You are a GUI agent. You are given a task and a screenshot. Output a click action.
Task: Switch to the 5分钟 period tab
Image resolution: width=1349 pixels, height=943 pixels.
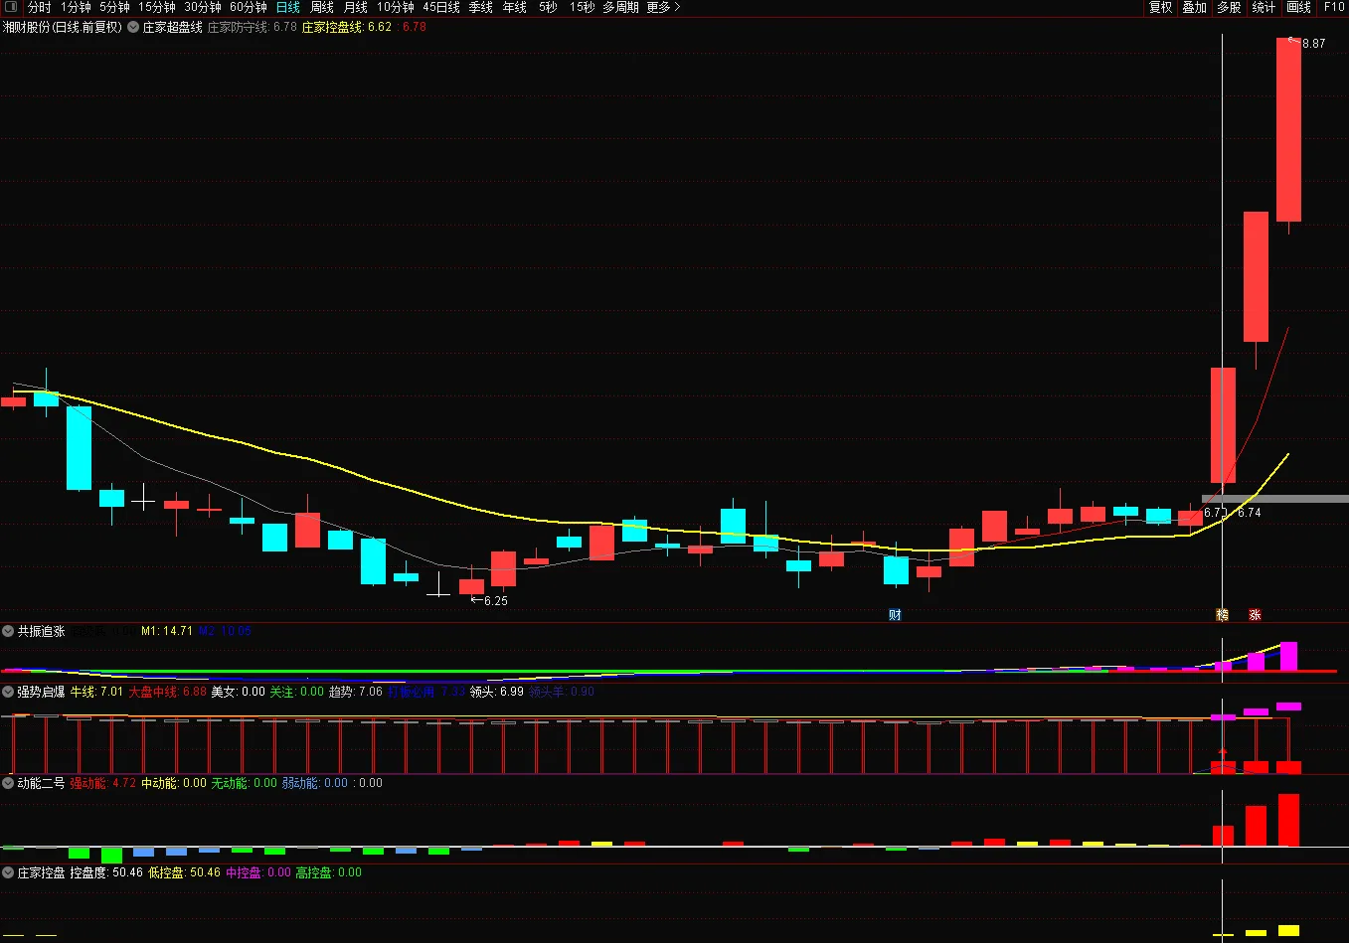114,7
